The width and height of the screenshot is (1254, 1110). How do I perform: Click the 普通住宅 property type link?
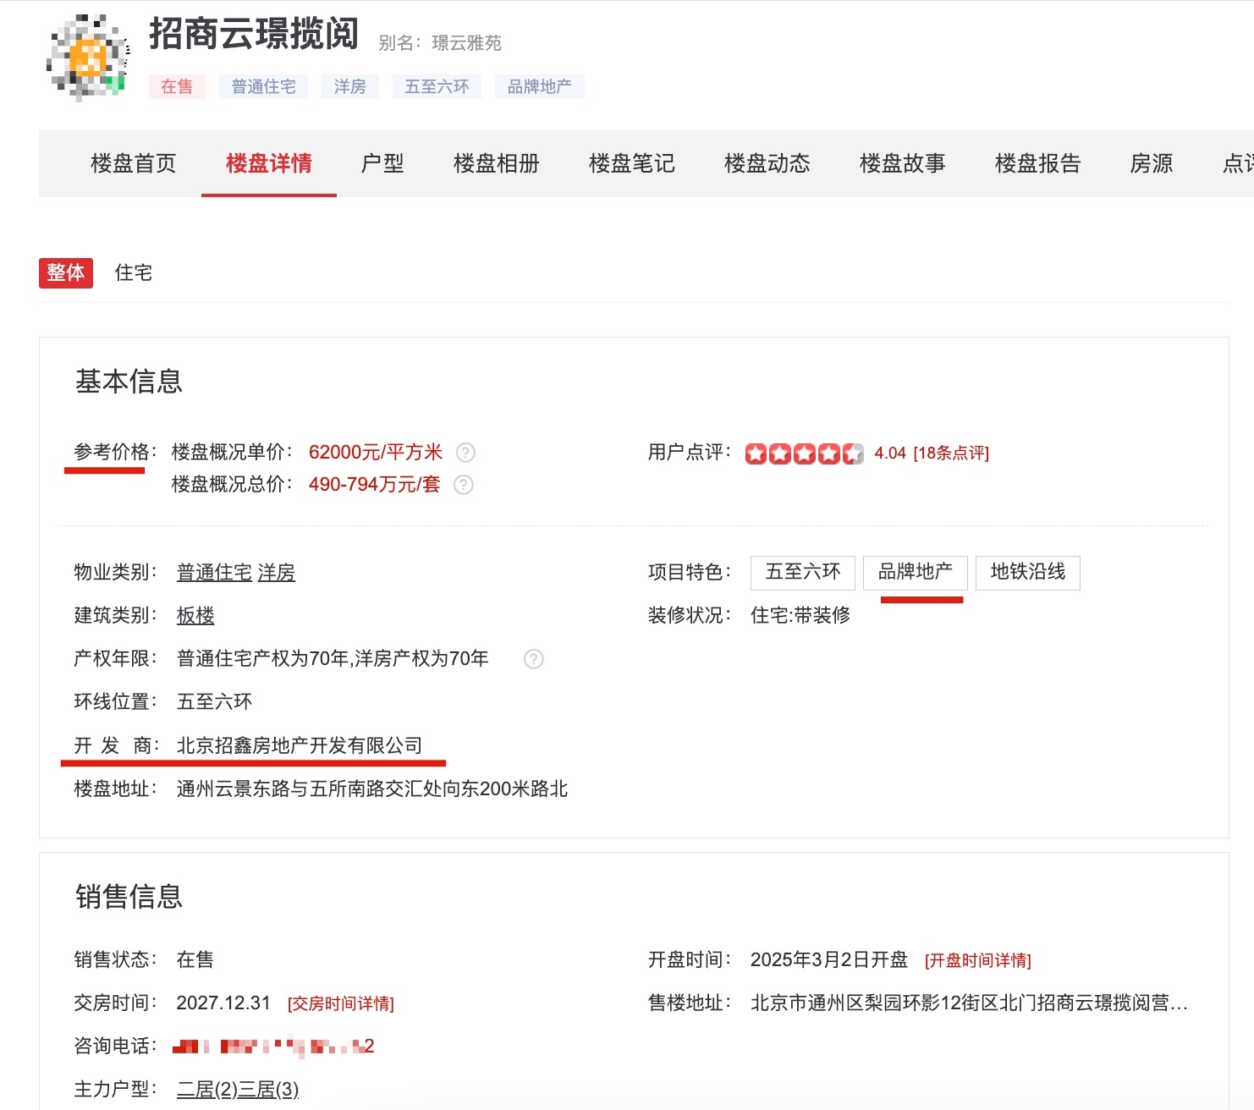tap(214, 573)
